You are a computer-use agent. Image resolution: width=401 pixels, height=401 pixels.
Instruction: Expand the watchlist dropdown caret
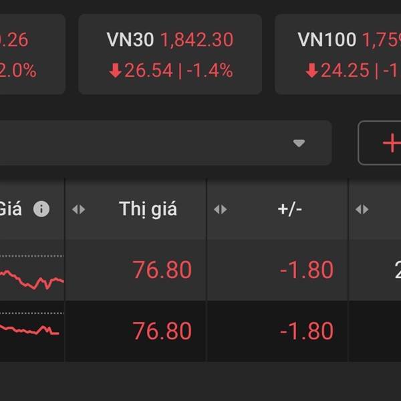click(299, 143)
